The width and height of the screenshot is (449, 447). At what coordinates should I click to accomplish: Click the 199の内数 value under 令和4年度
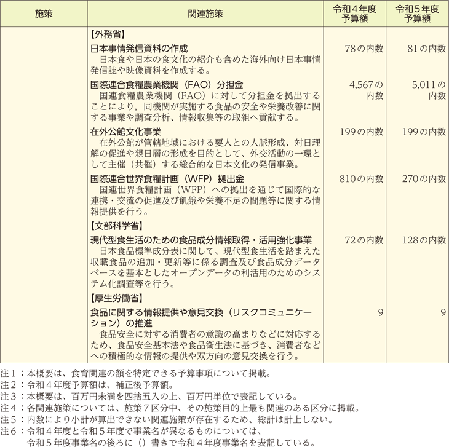(x=362, y=132)
